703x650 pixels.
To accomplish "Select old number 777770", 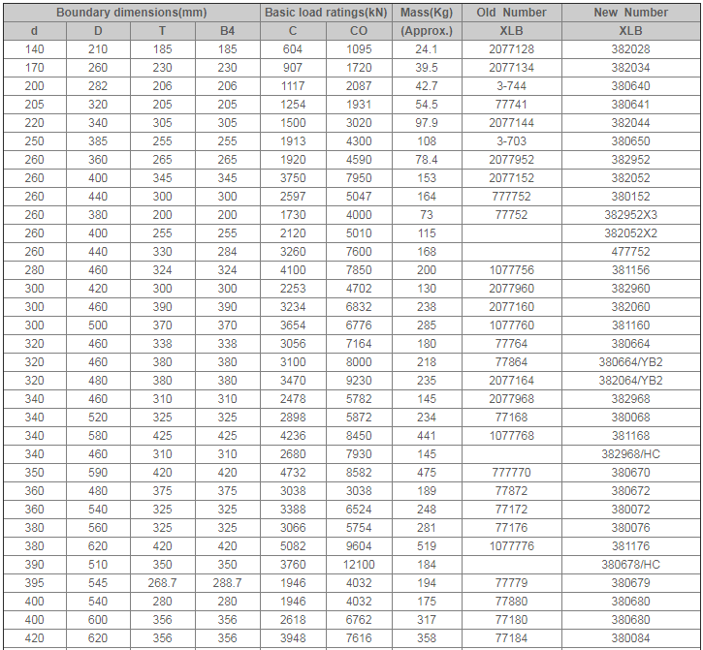I will (511, 473).
